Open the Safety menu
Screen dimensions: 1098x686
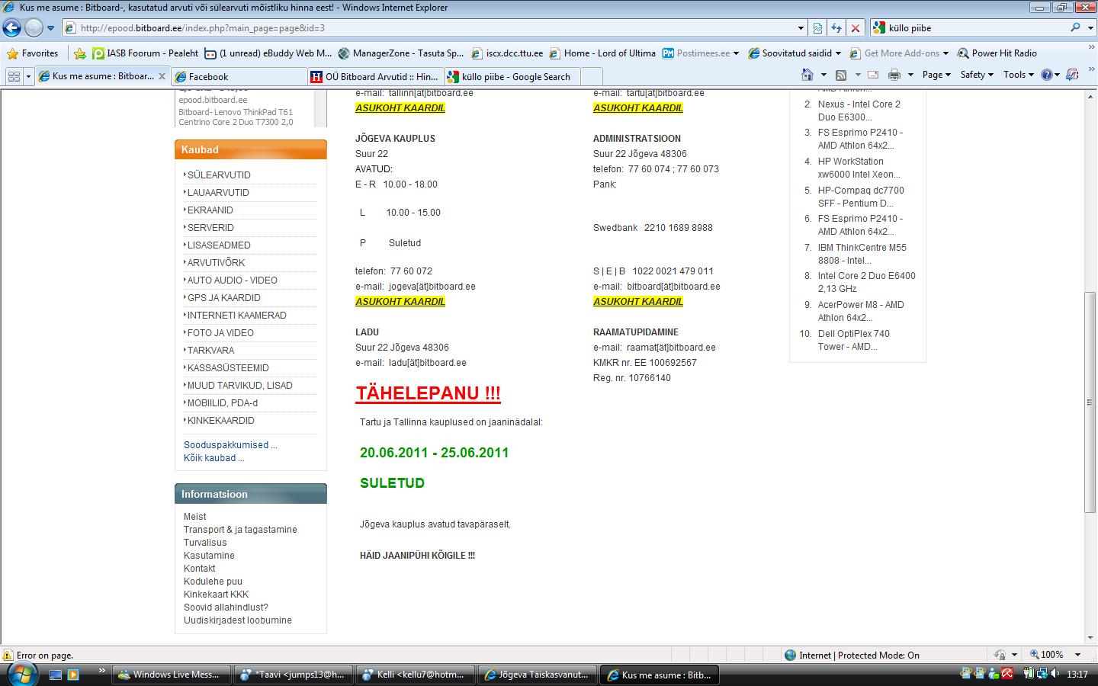[x=977, y=75]
